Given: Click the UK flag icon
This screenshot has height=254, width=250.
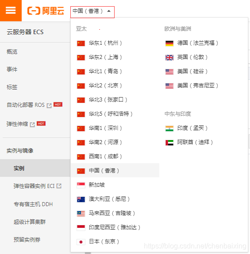Looking at the screenshot, I should point(169,57).
